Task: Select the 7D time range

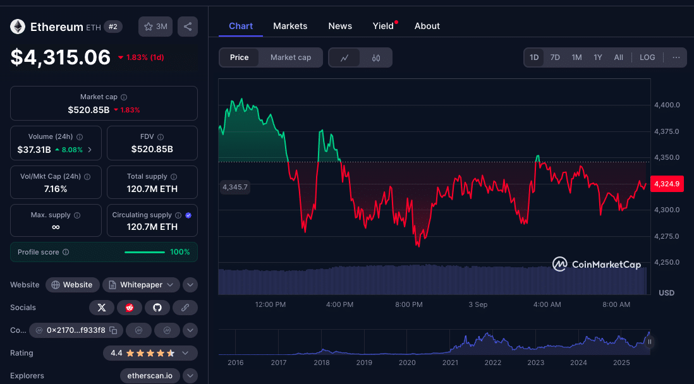Action: click(x=555, y=57)
